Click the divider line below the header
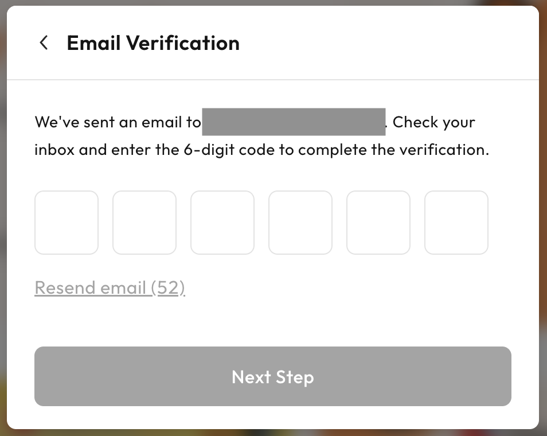547x436 pixels. (273, 79)
